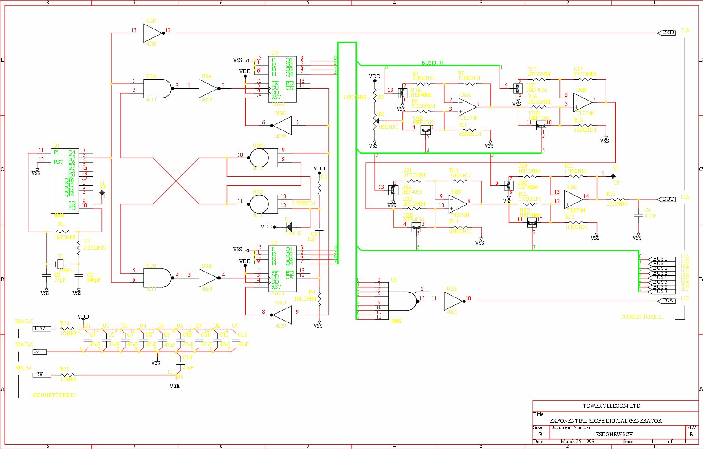Click the U7C analog switch symbol

pos(518,88)
